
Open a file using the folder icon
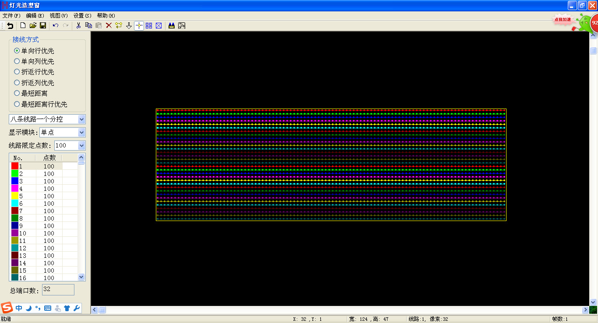point(33,26)
